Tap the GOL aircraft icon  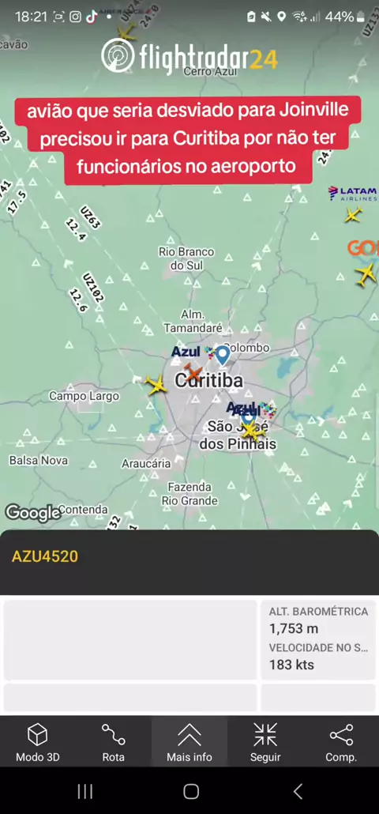[366, 273]
